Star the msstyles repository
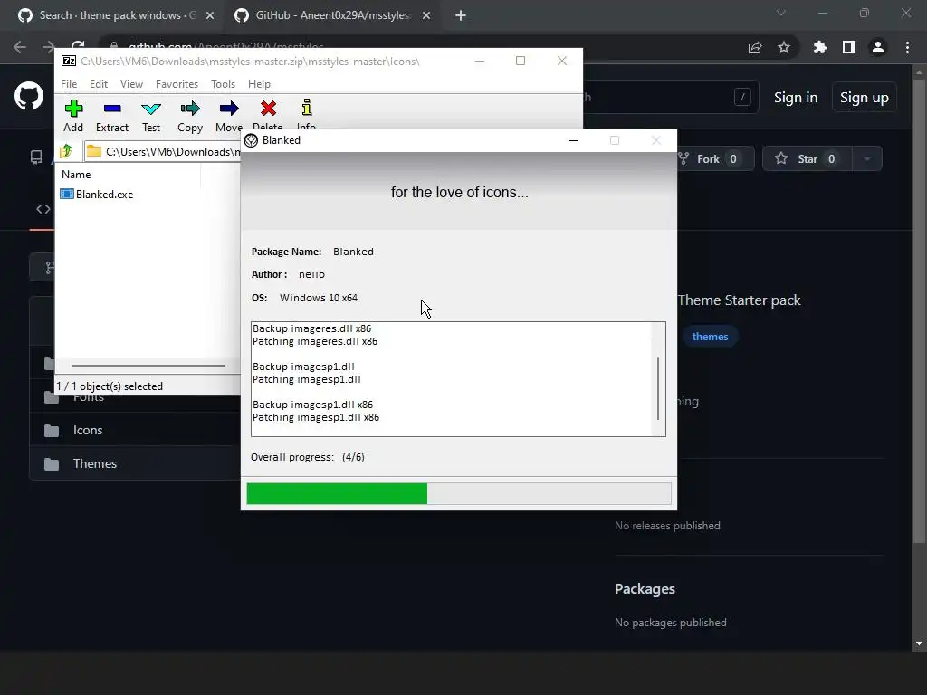Screen dimensions: 927x695 click(x=807, y=158)
